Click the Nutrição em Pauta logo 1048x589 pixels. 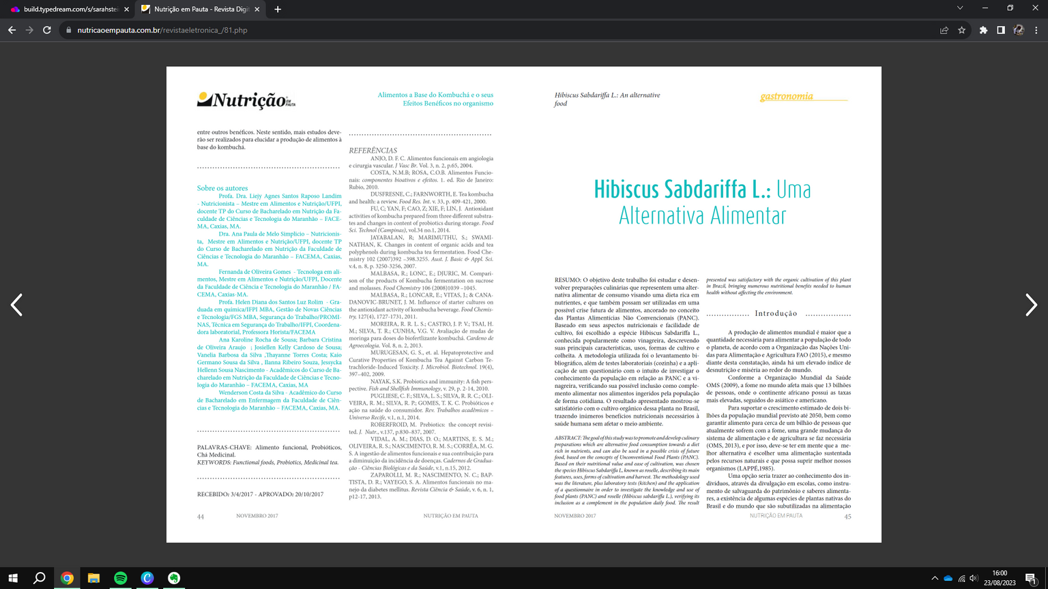[246, 100]
